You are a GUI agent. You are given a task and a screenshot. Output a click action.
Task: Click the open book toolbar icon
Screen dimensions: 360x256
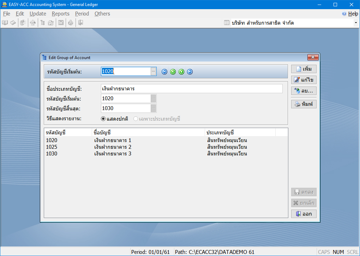5,23
